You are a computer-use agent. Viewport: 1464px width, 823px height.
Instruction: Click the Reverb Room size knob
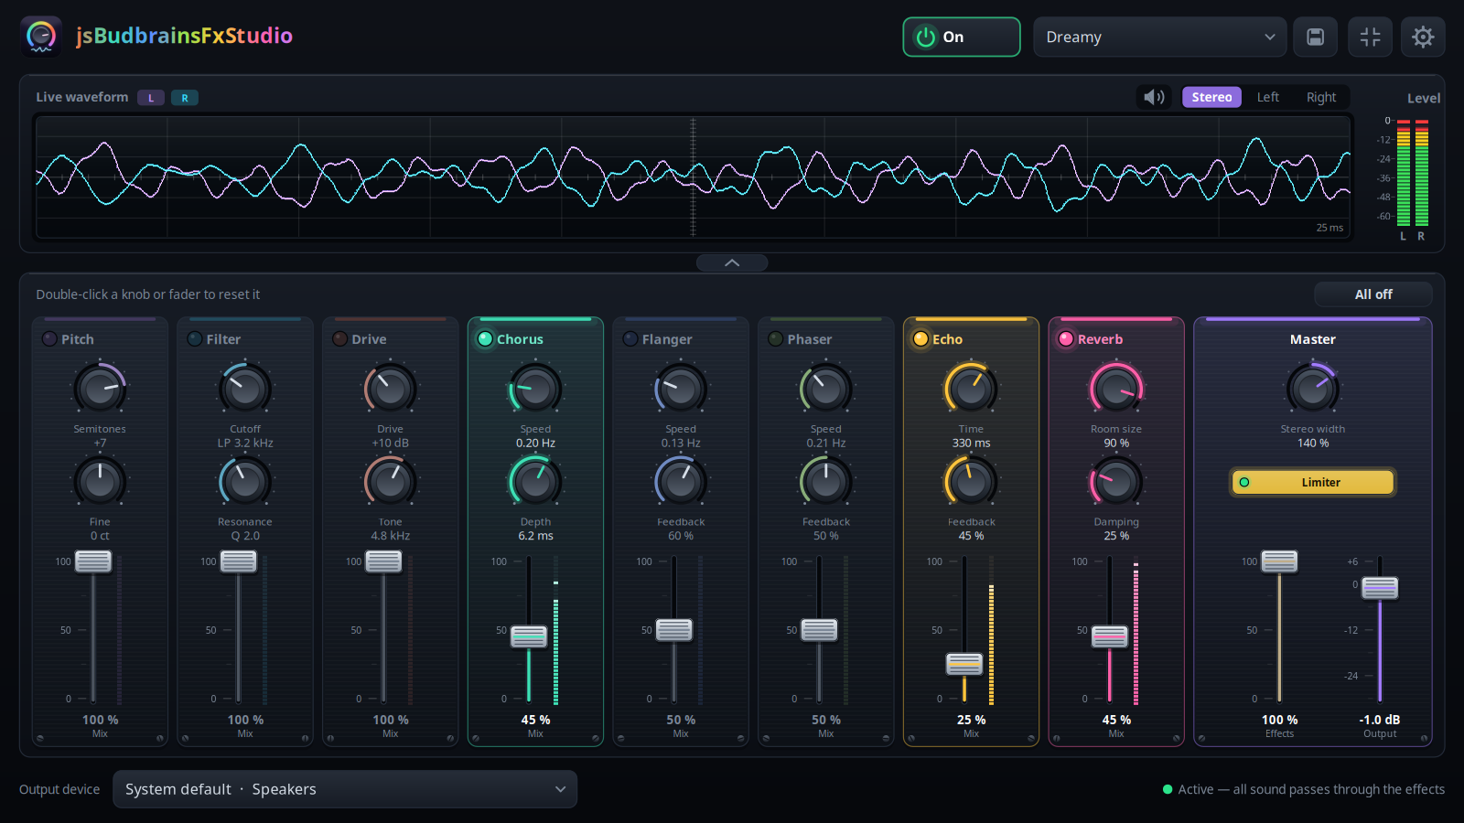[1116, 388]
